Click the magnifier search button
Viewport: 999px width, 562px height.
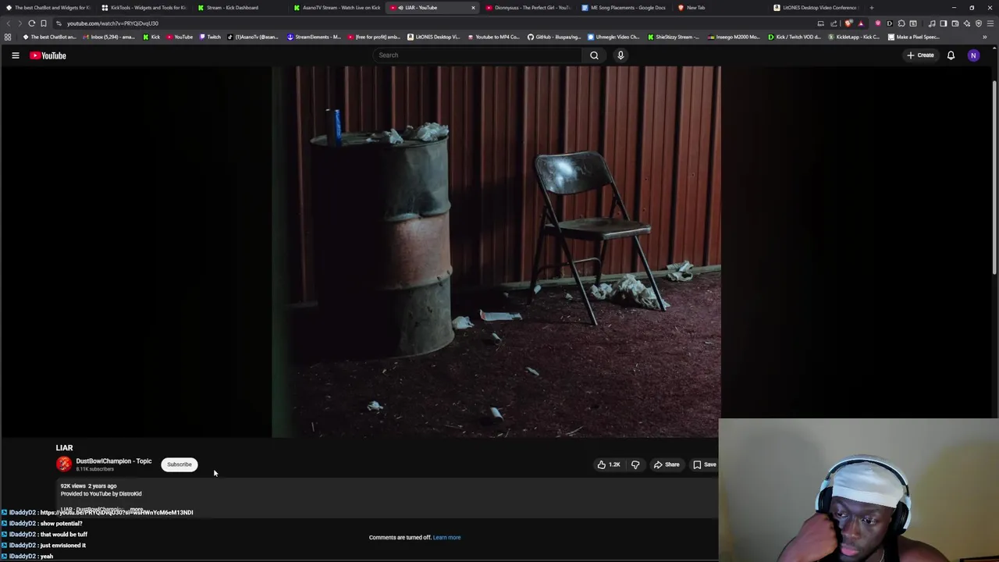(594, 55)
